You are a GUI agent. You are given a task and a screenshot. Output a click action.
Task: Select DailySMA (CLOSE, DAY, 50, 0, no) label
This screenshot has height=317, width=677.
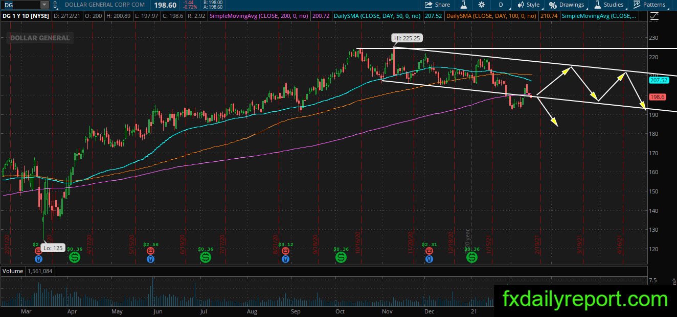377,16
